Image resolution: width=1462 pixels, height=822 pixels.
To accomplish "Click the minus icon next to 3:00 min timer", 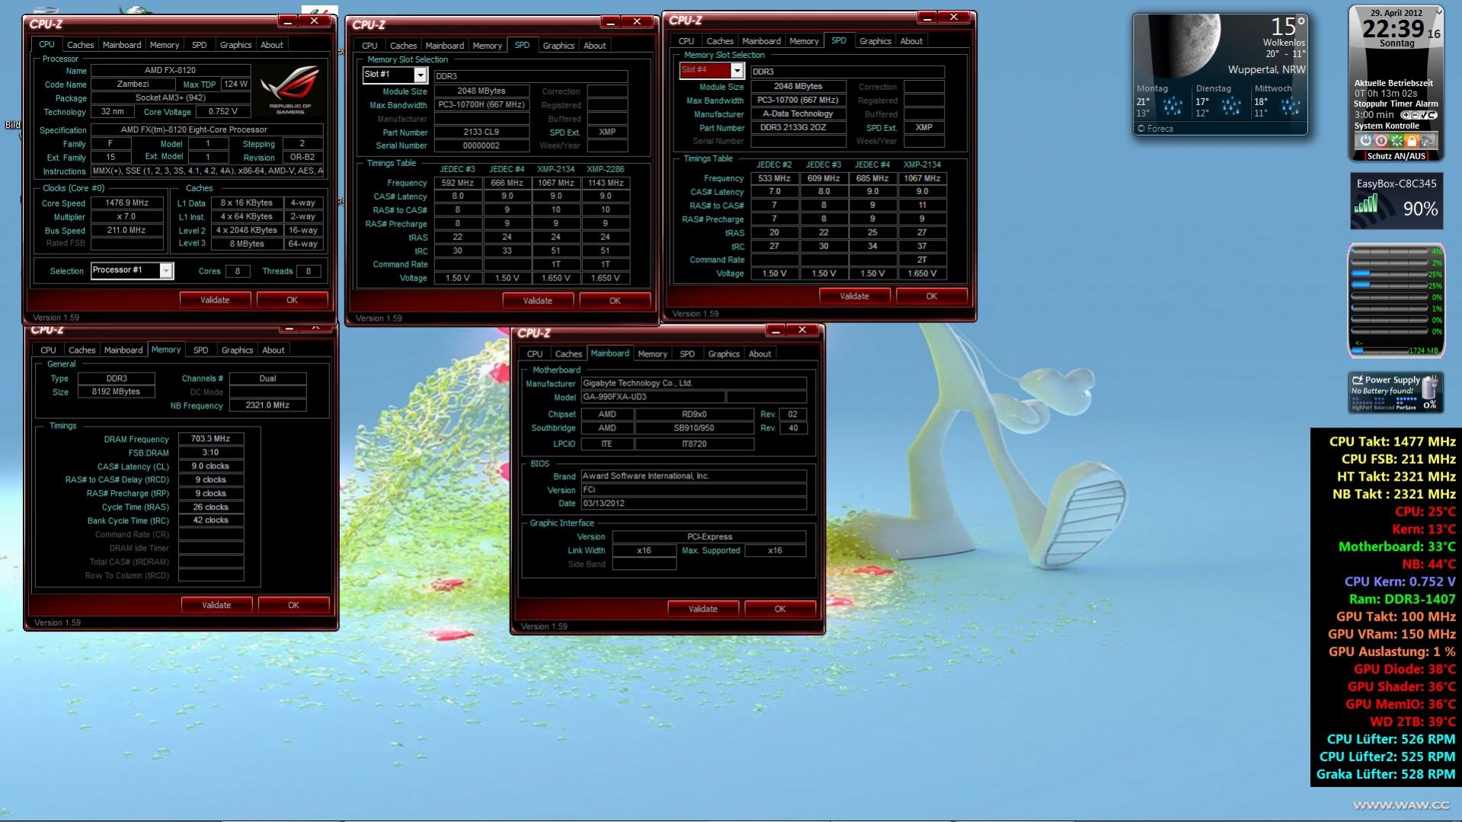I will (1415, 115).
